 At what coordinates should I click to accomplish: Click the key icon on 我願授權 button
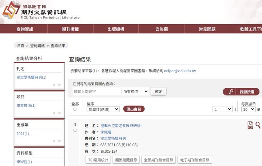tap(231, 92)
